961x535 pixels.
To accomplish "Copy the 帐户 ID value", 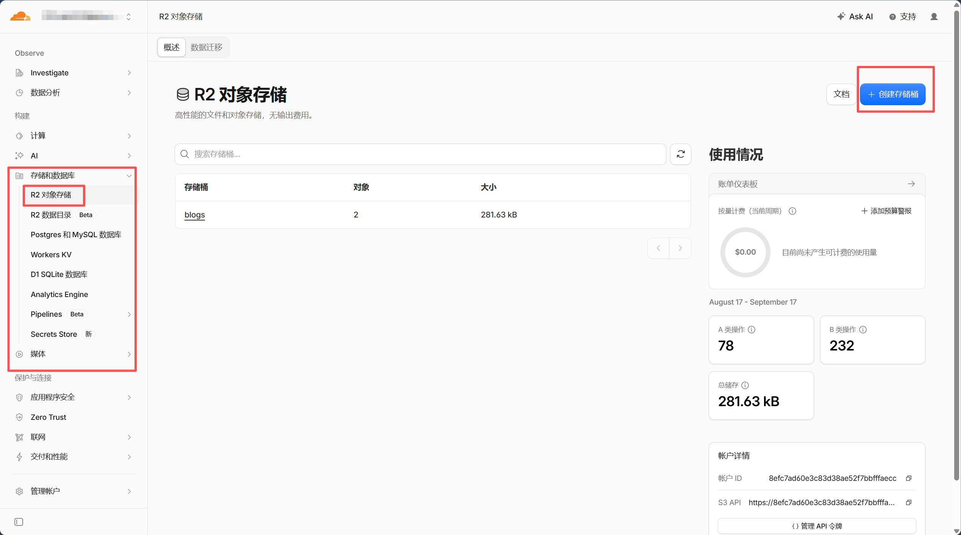I will click(x=909, y=478).
